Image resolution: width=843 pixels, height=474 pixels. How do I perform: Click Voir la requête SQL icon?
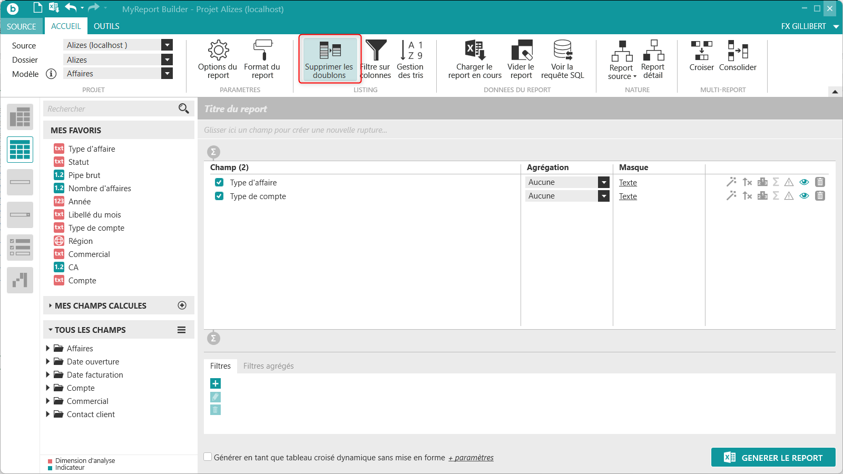coord(562,51)
